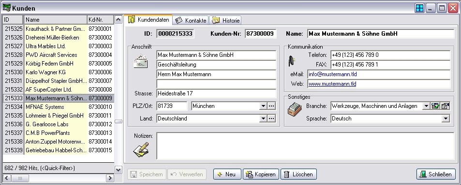Select row AF SuperCopter Ltd.
This screenshot has width=461, height=185.
59,90
